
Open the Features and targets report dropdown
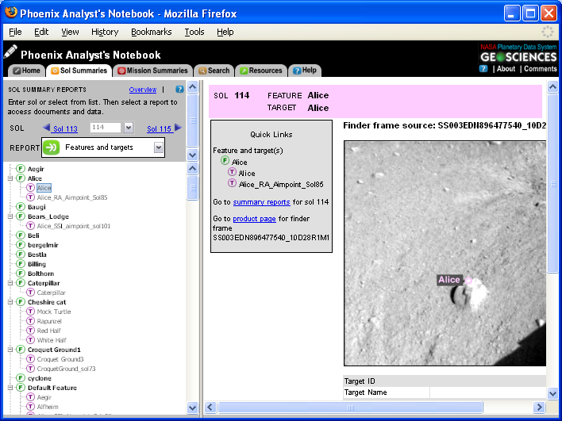point(159,147)
